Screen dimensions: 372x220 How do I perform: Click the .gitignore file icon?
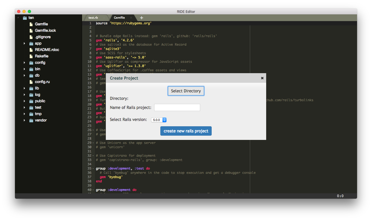[31, 37]
